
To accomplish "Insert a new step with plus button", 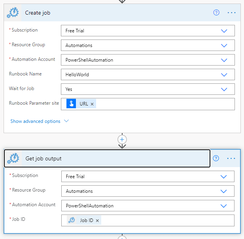I will coord(122,139).
